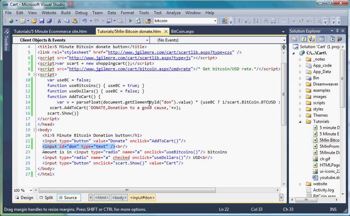Close the 5Min Bitcoin donate.htm tab
The image size is (350, 216).
click(166, 31)
